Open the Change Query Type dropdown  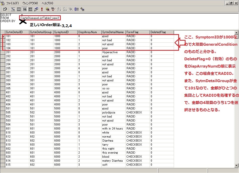(x=36, y=9)
